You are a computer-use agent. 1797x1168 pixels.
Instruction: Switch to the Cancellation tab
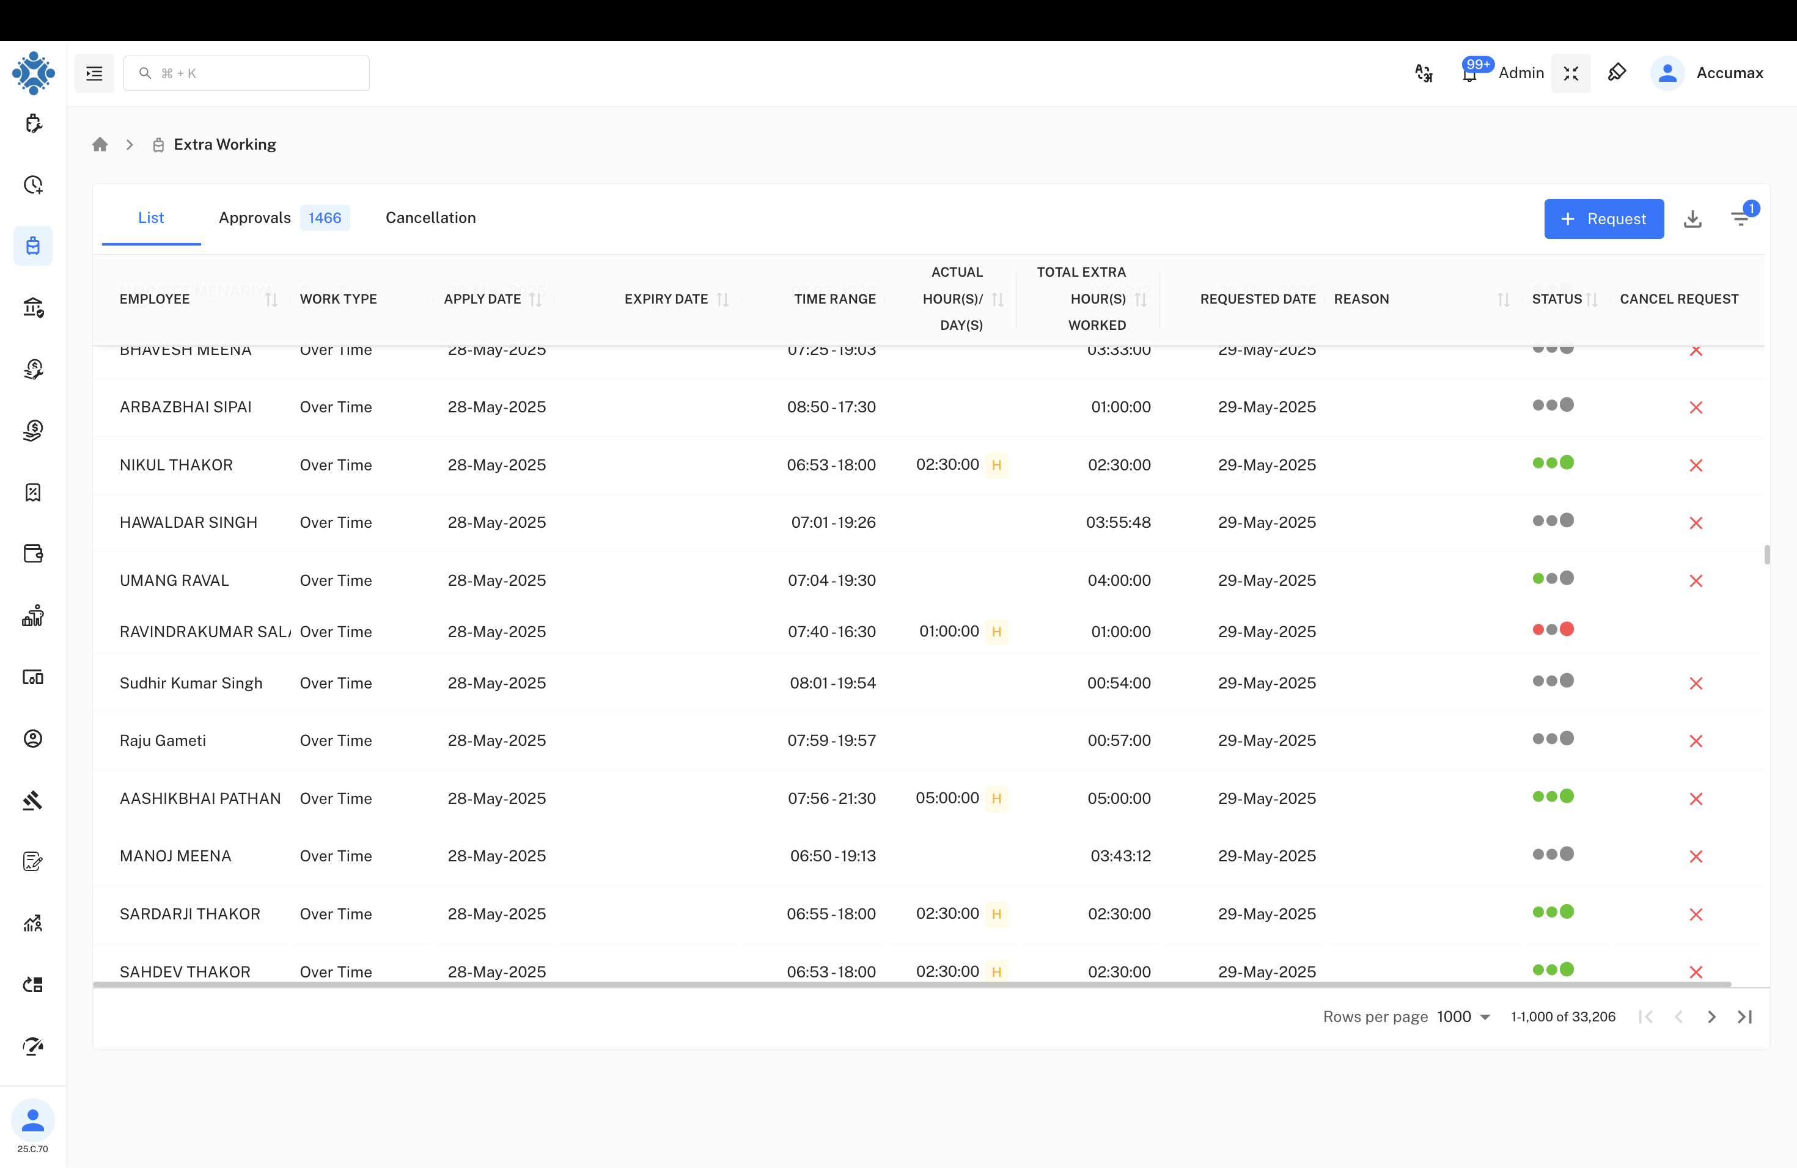tap(430, 217)
